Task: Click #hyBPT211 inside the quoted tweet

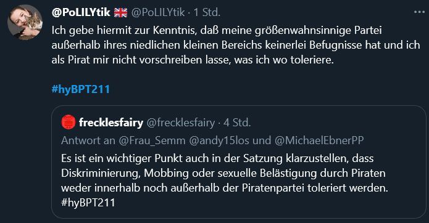Action: 88,203
